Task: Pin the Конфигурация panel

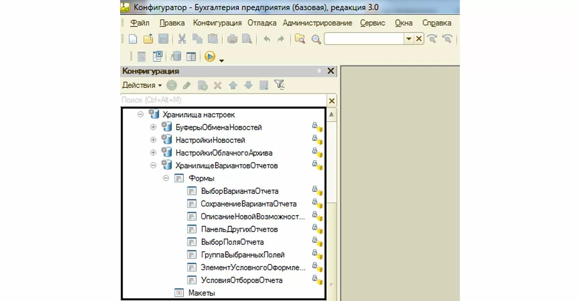Action: point(318,71)
